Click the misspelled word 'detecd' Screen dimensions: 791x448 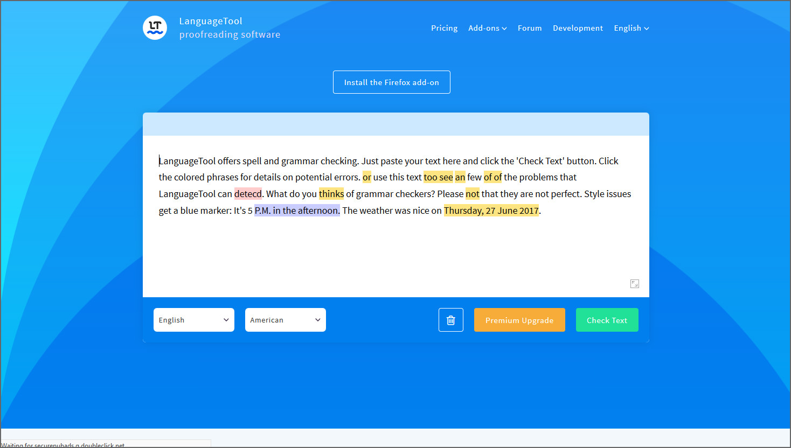248,194
